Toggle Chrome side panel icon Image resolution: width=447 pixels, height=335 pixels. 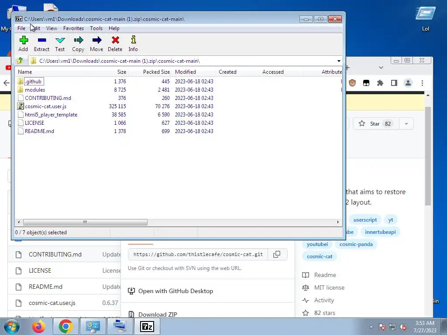(x=394, y=83)
